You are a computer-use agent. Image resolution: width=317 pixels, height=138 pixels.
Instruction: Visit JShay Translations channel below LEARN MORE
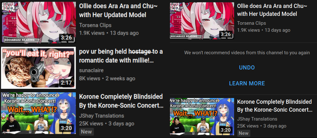pos(257,119)
